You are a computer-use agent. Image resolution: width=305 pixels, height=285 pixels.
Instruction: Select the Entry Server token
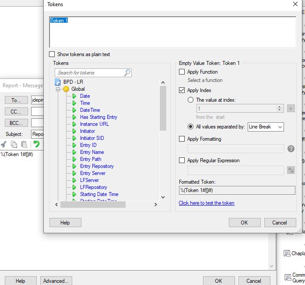click(93, 173)
